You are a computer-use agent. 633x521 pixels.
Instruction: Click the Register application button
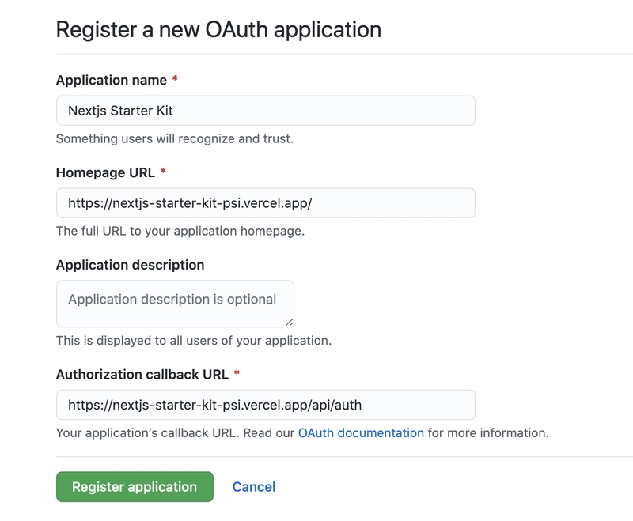coord(135,487)
